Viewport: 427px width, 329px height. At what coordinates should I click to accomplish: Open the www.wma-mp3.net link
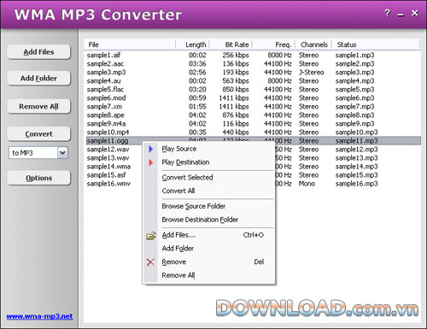point(39,316)
